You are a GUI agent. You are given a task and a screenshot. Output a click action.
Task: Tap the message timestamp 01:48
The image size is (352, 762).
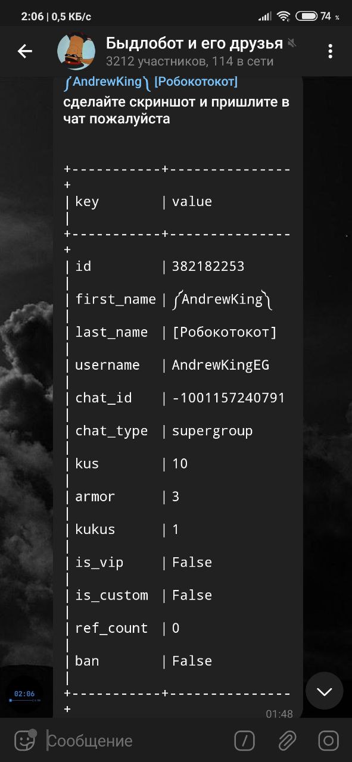(x=279, y=714)
